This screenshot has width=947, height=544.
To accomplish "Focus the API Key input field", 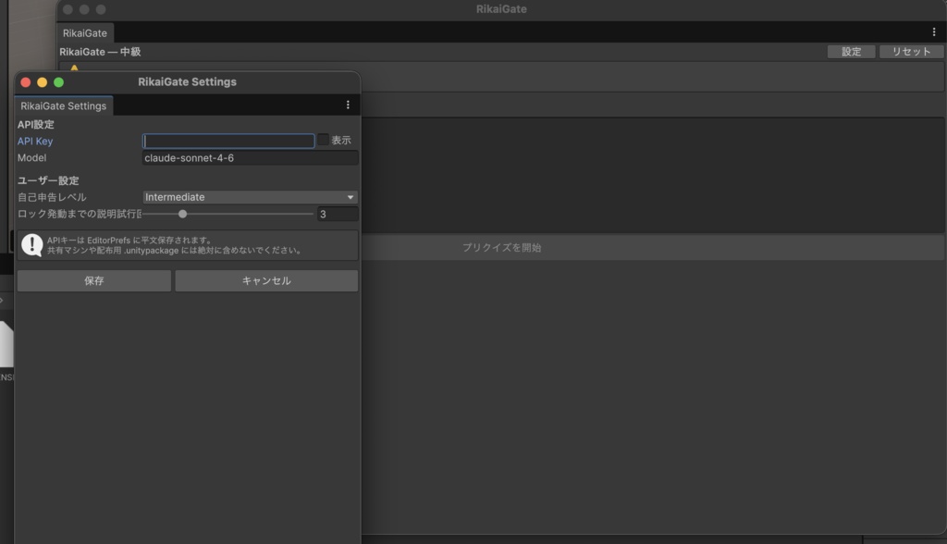I will [x=228, y=141].
